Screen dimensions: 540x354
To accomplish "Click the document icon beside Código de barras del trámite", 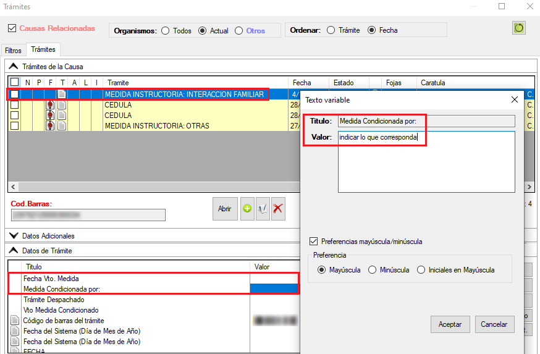I will pyautogui.click(x=15, y=321).
